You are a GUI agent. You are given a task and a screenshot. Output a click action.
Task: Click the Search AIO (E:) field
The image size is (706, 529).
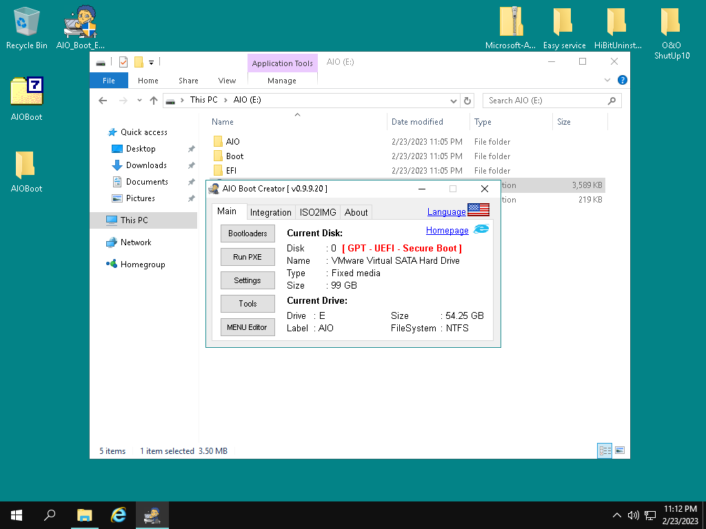(545, 101)
